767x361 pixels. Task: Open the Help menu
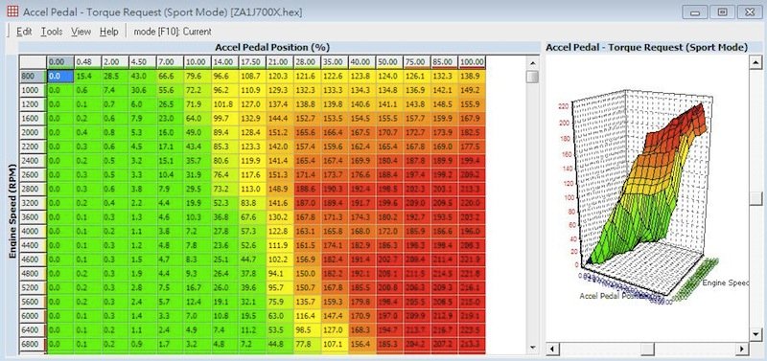coord(108,32)
